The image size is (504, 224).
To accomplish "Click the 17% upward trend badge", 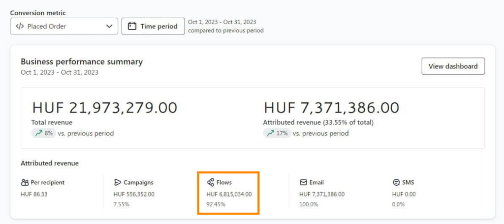I will [x=277, y=133].
